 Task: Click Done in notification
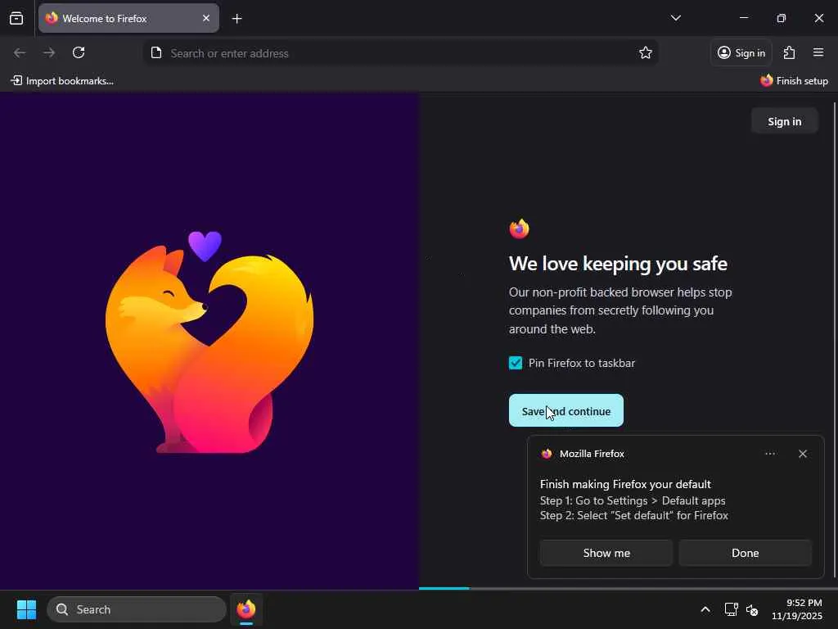click(x=745, y=553)
